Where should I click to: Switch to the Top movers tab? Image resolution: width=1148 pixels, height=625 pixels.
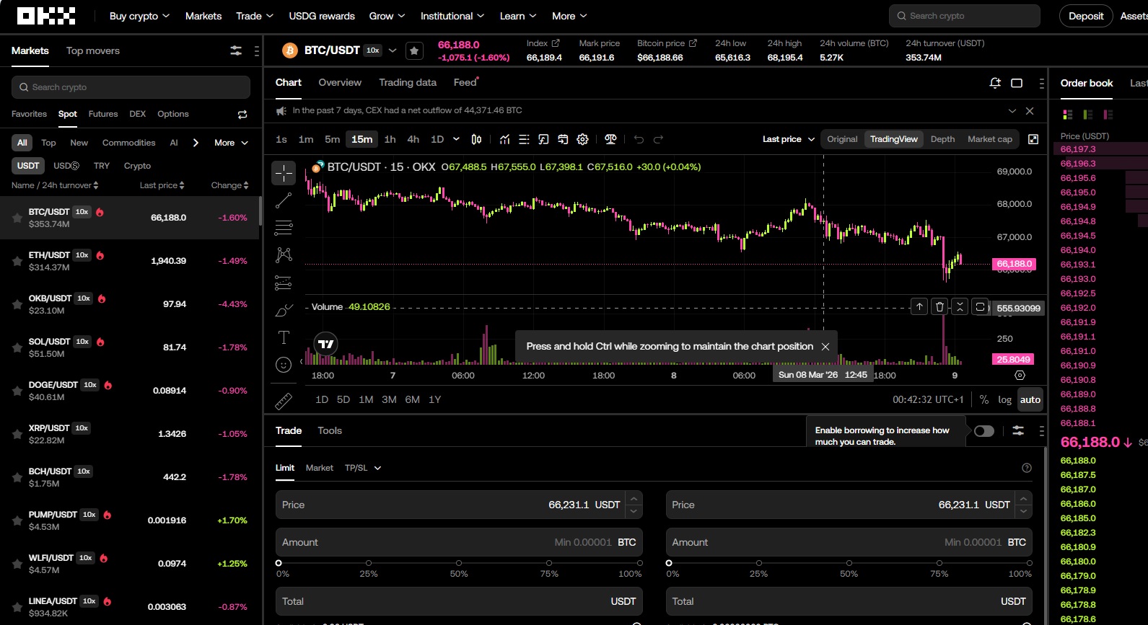93,50
